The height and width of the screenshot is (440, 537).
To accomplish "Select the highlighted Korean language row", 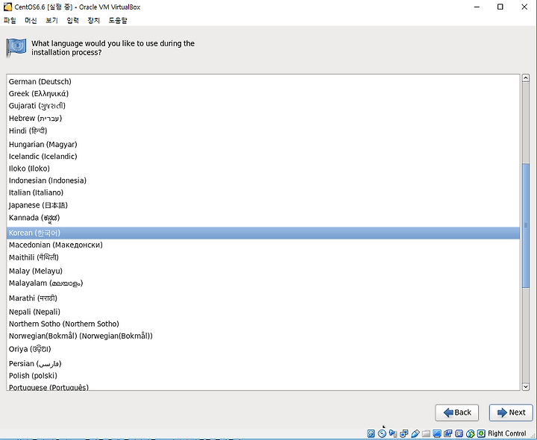I will 263,233.
